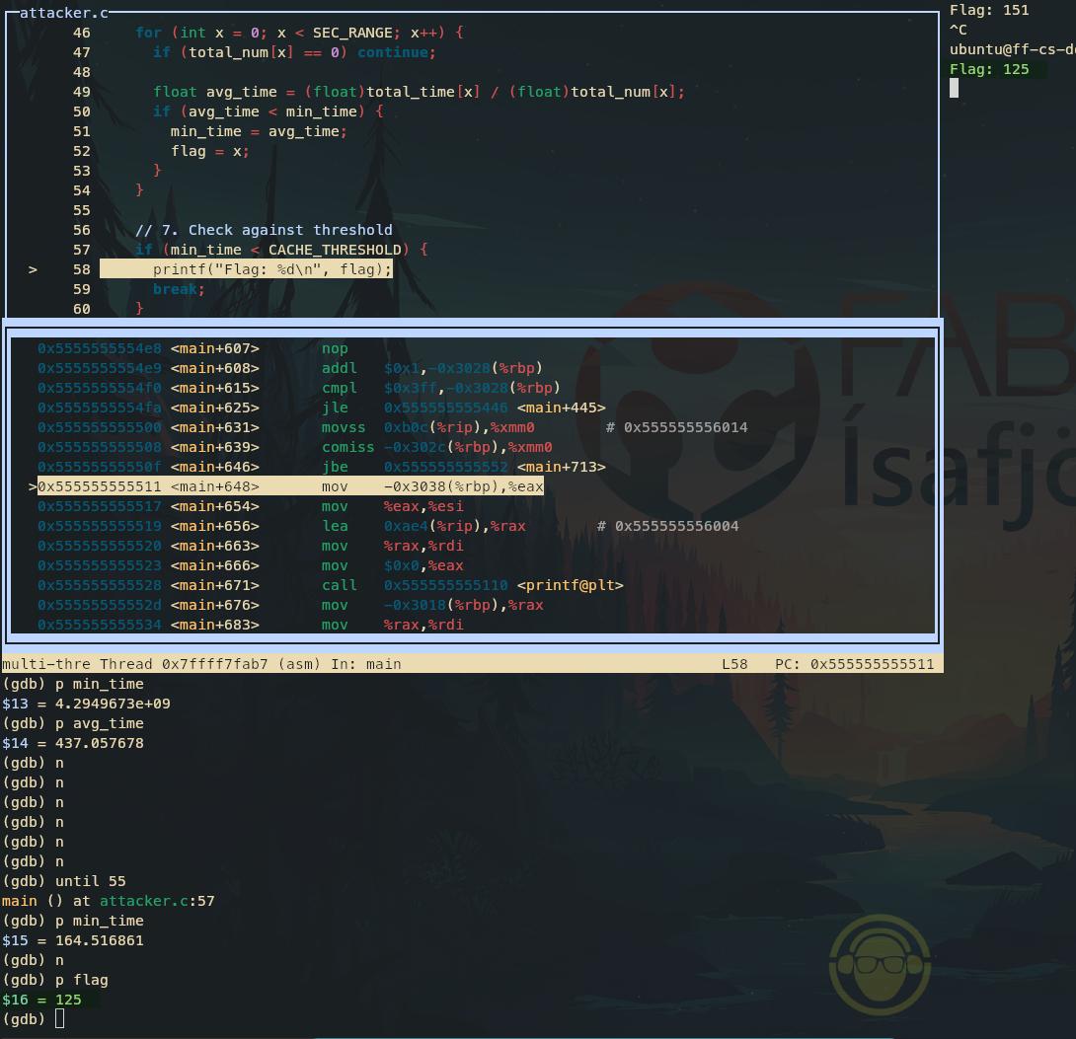Select source line 46 with the for loop

(x=299, y=33)
